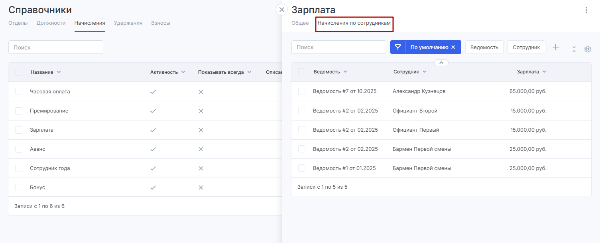Click the Поиск field in Справочники
The width and height of the screenshot is (600, 243).
56,47
